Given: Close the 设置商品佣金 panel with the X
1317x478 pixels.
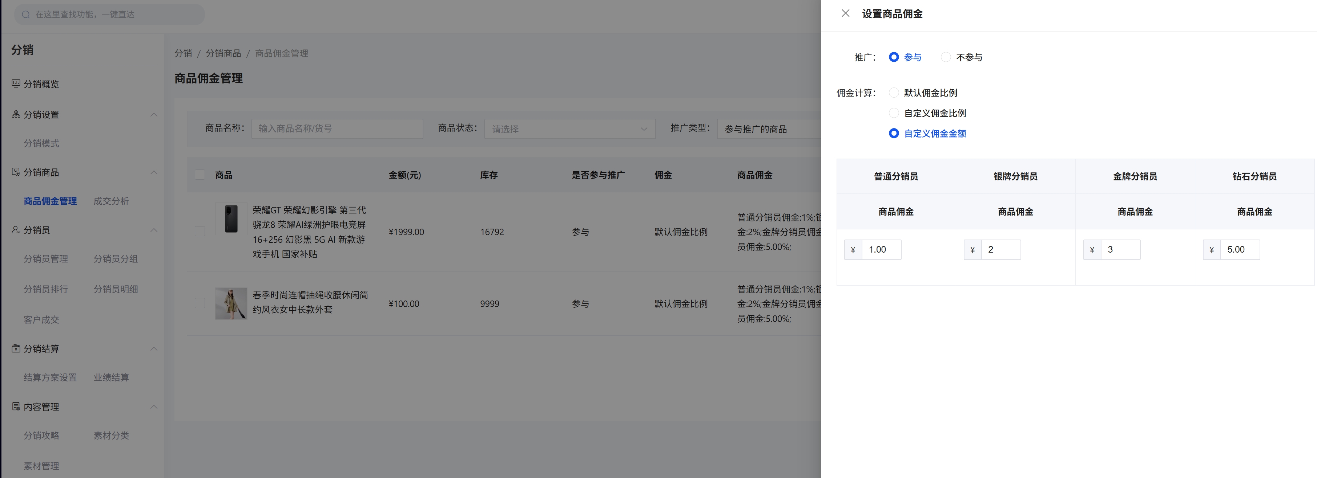Looking at the screenshot, I should (846, 13).
